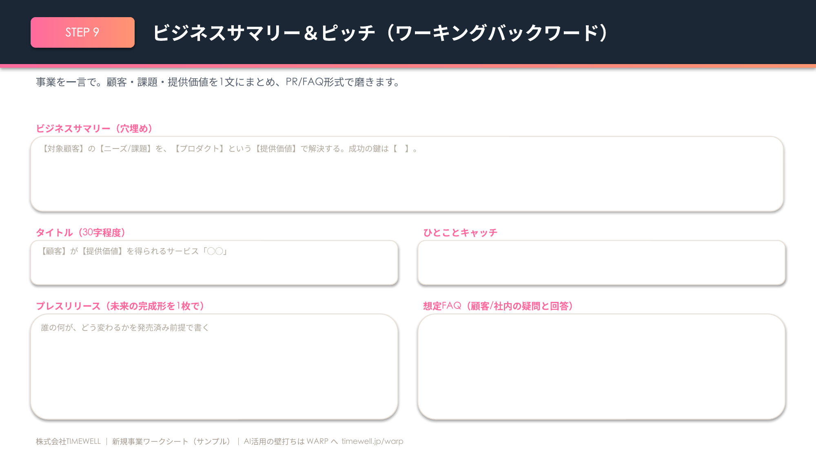
Task: Click the プレスリリース（未来の完成形を1枚で） label
Action: [x=120, y=306]
